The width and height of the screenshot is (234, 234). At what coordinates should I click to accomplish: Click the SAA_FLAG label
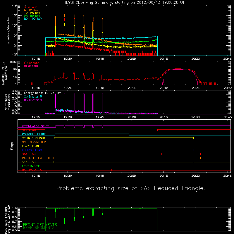pos(29,154)
